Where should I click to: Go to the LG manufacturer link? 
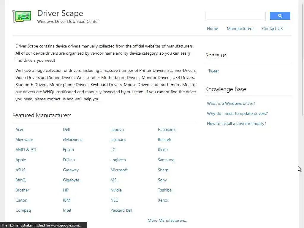pyautogui.click(x=113, y=150)
